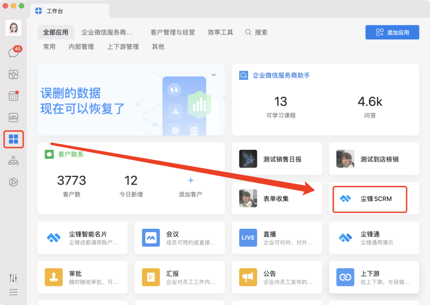Click the 工作台 tab logo icon
The image size is (430, 305).
coord(39,11)
